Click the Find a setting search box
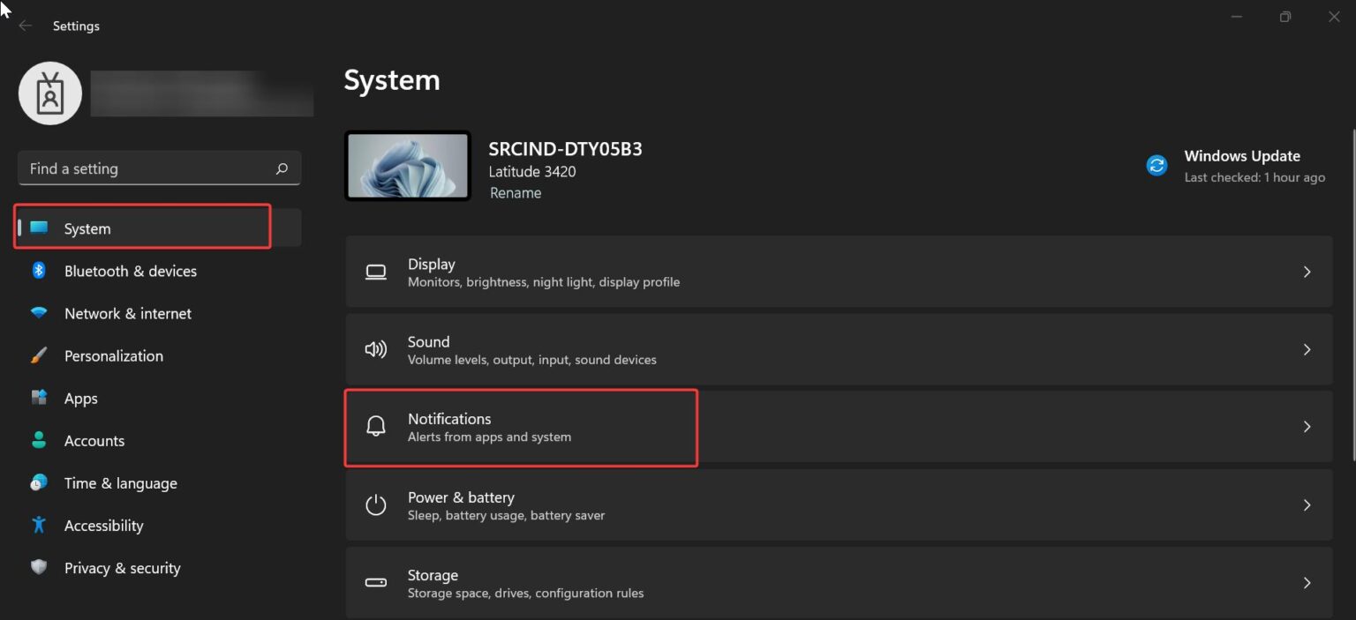The image size is (1356, 620). click(x=159, y=168)
